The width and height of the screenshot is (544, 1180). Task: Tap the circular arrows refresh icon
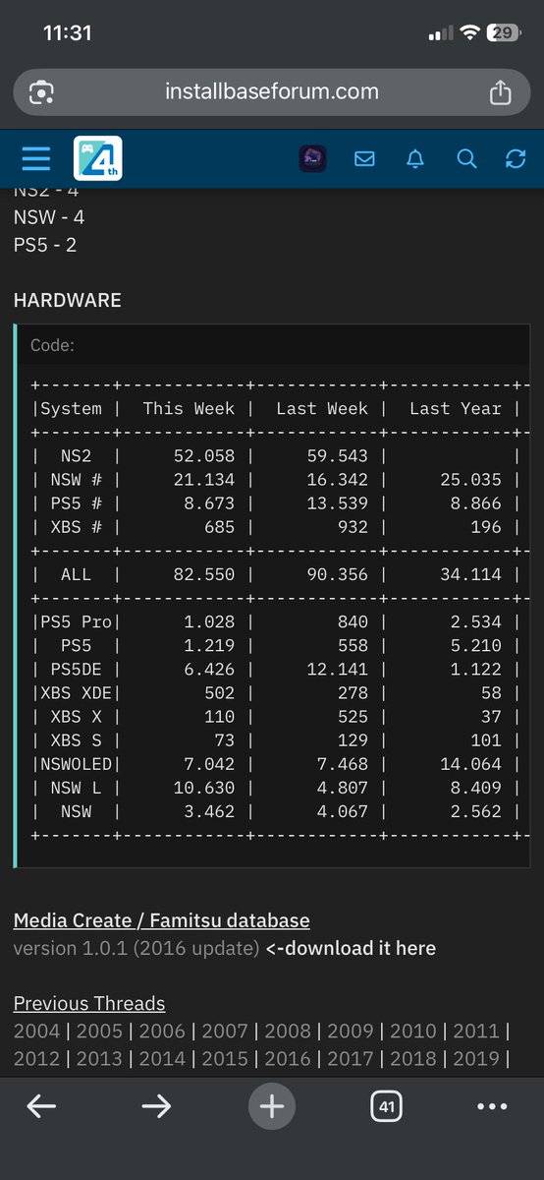coord(516,158)
